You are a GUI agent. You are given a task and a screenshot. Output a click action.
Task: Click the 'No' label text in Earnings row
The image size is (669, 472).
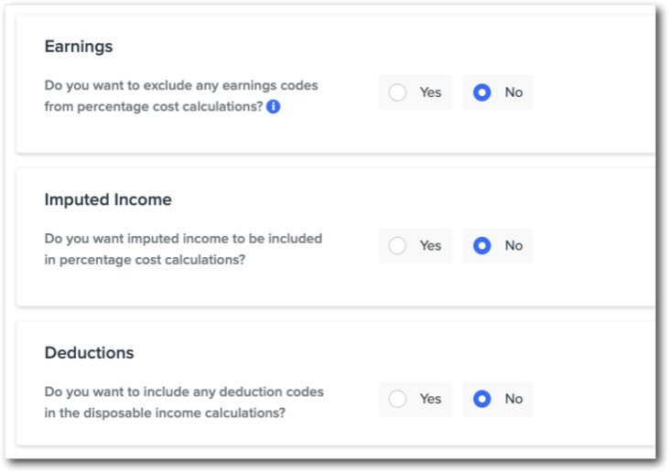[513, 92]
